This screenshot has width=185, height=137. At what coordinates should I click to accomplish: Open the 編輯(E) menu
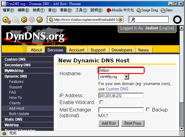[x=23, y=10]
